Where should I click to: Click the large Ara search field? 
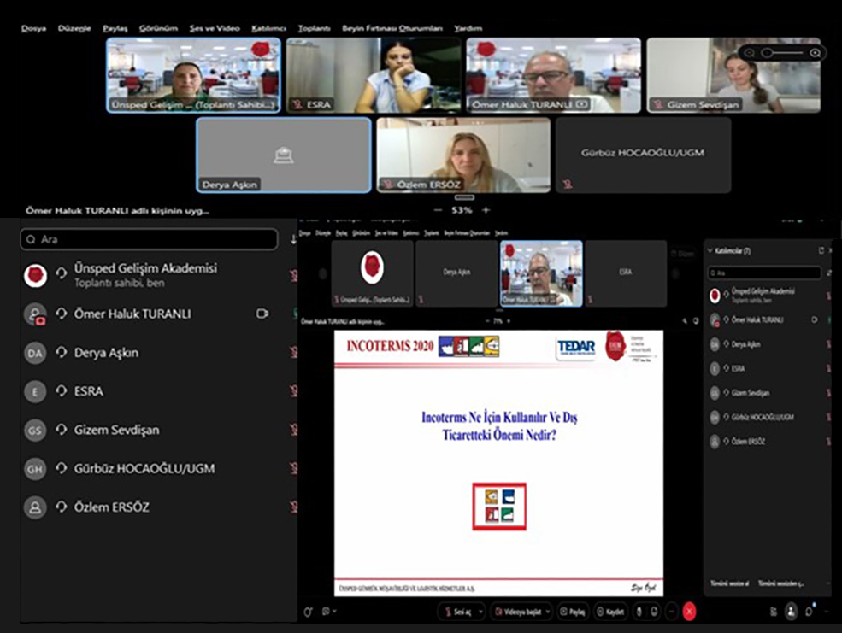(149, 239)
